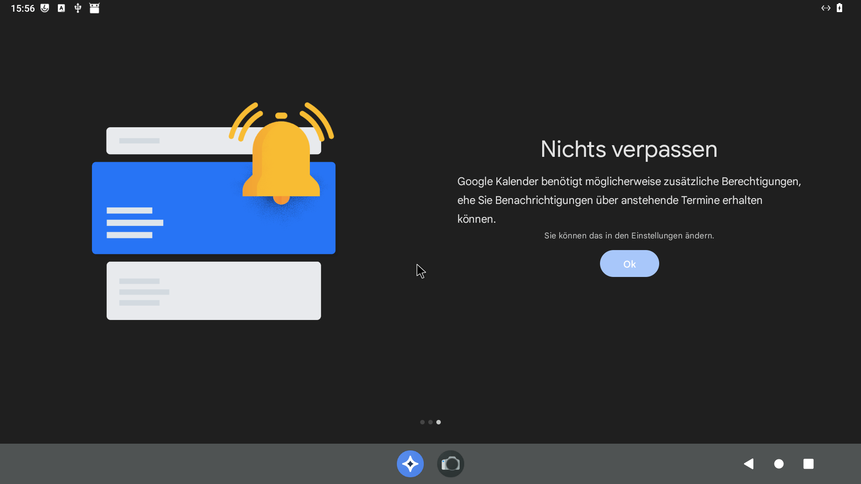
Task: Click 'Sie können das in den Einstellungen ändern.'
Action: pos(629,236)
